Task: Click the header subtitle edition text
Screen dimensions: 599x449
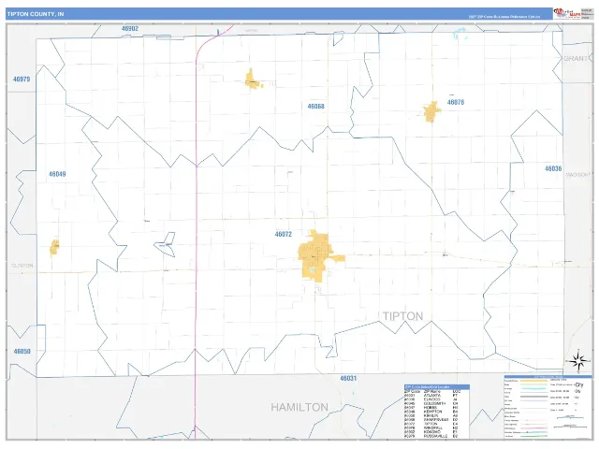Action: pos(504,17)
